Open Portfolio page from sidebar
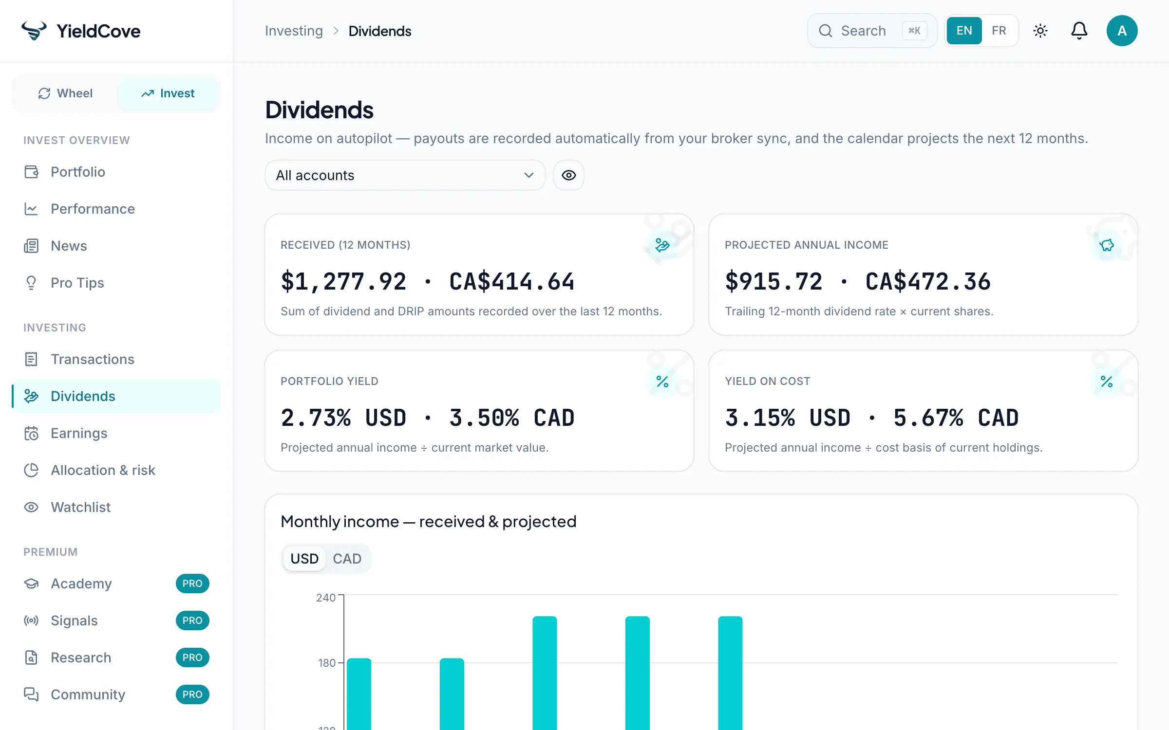Viewport: 1169px width, 730px height. coord(116,172)
